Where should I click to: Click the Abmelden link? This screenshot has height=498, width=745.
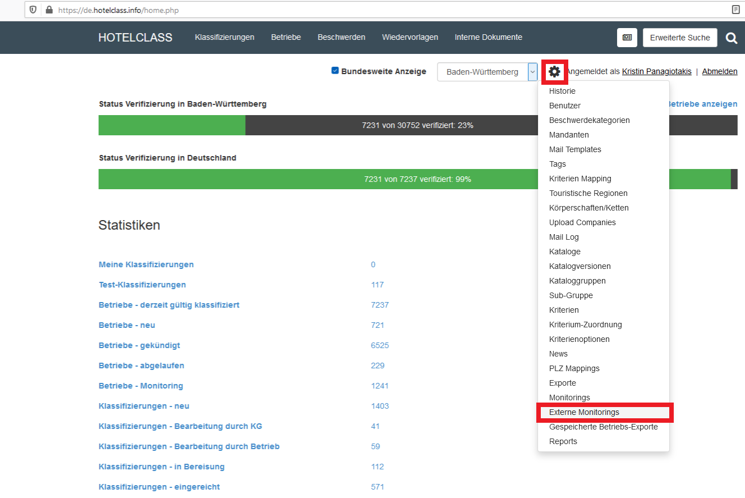coord(720,71)
